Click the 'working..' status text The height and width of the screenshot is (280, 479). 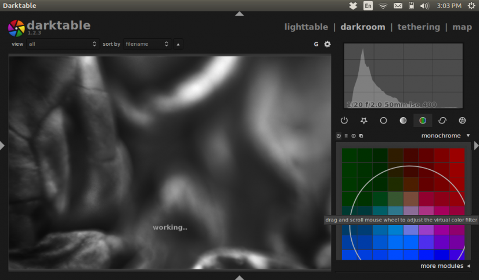170,228
